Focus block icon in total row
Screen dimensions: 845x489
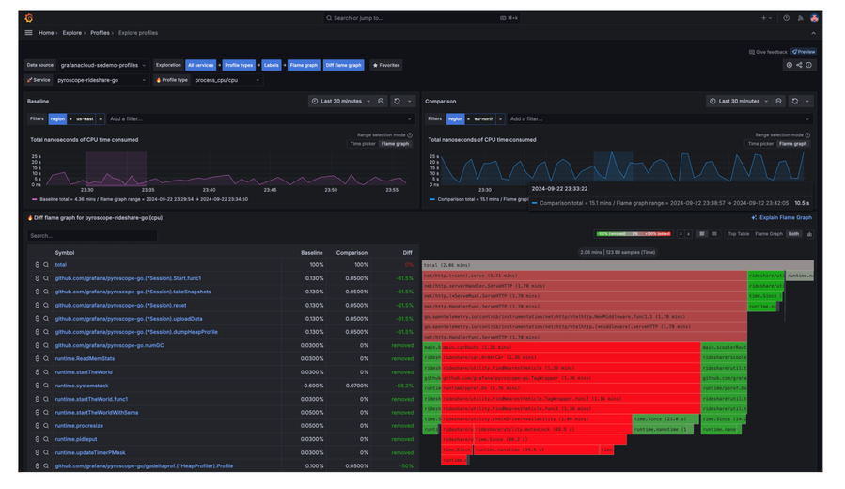click(x=38, y=265)
